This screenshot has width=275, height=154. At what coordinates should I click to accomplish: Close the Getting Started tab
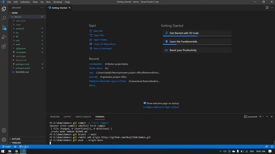[x=70, y=8]
